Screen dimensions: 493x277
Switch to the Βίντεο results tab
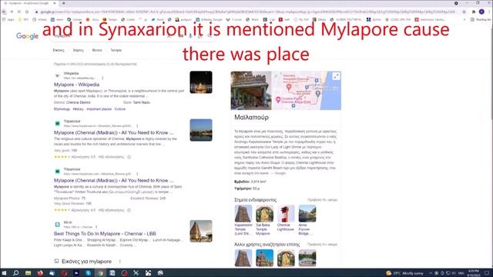(97, 50)
